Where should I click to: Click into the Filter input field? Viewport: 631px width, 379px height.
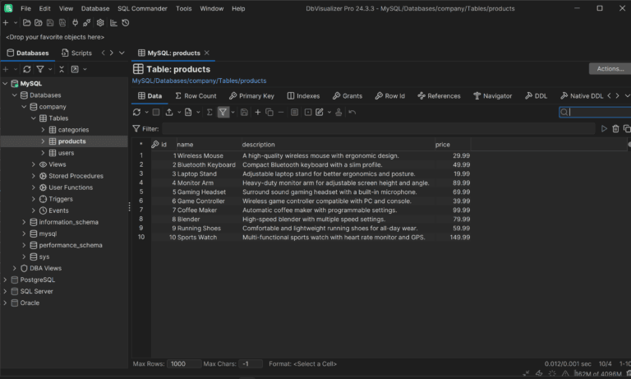click(x=379, y=129)
